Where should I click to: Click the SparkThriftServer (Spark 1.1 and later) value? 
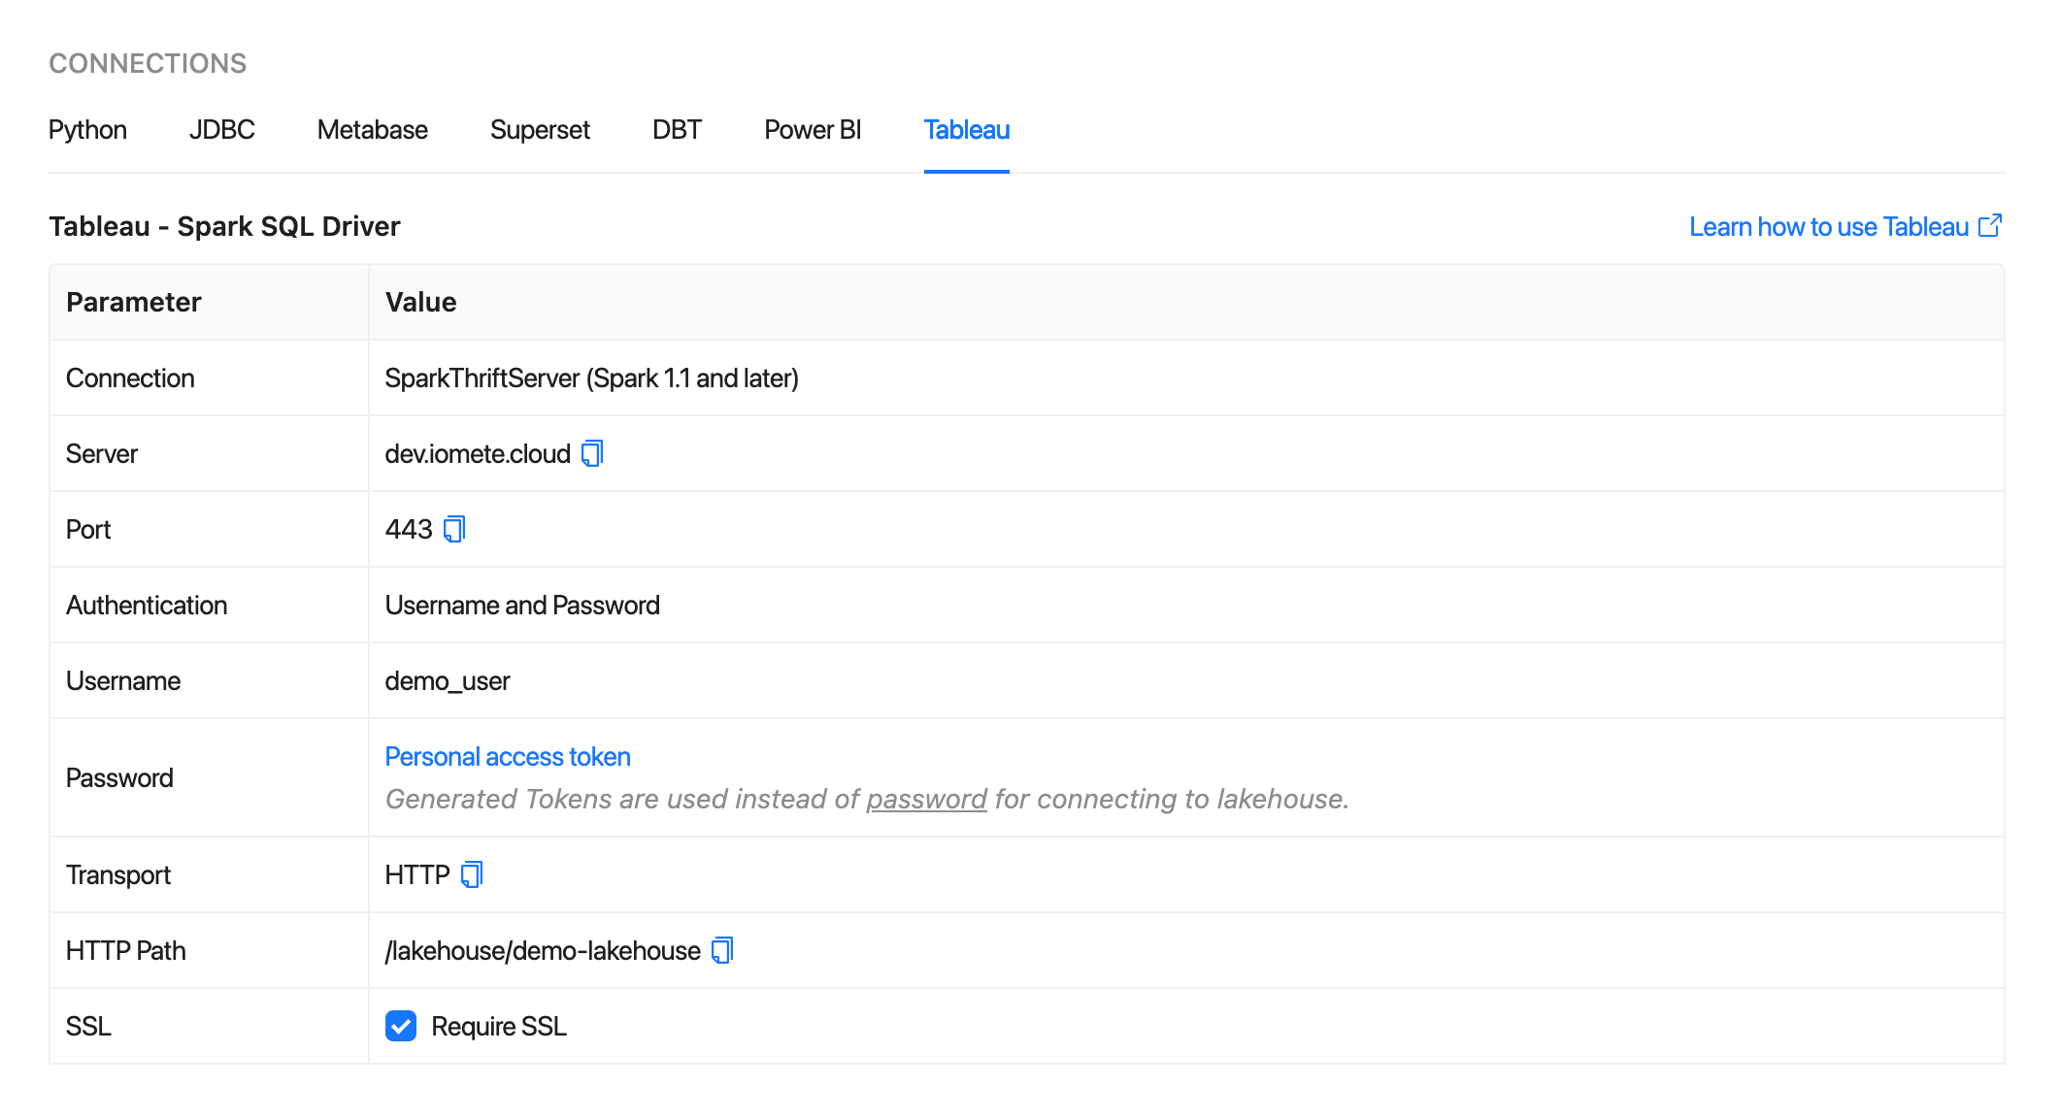592,378
